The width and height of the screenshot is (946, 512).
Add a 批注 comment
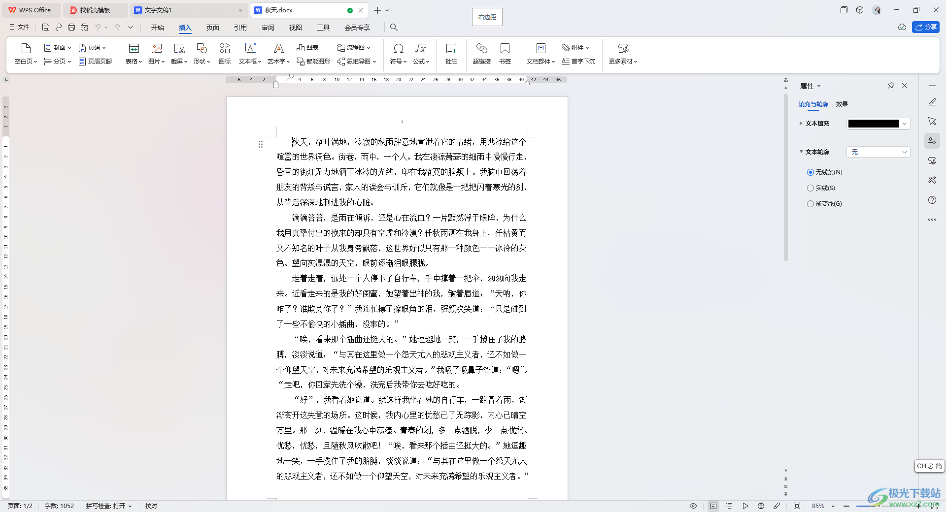point(451,54)
